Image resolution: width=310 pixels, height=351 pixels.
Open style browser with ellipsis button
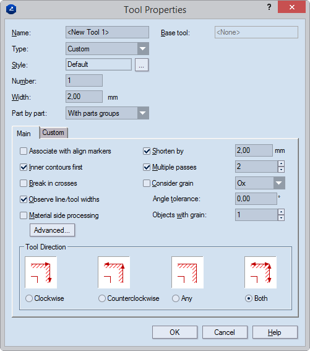(x=142, y=65)
